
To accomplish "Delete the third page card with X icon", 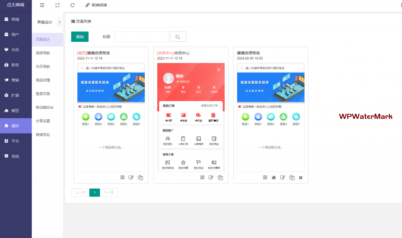I will tap(301, 177).
